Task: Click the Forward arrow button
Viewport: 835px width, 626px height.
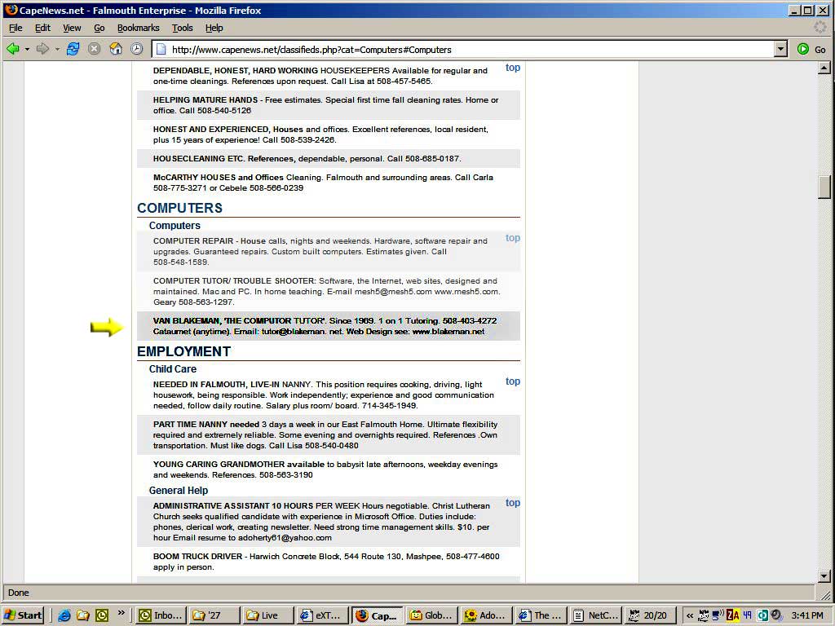Action: click(42, 49)
